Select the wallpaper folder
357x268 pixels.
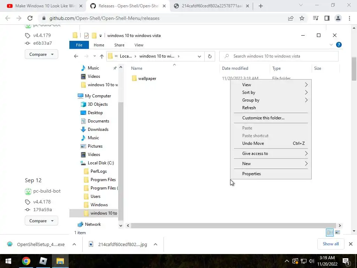[147, 79]
